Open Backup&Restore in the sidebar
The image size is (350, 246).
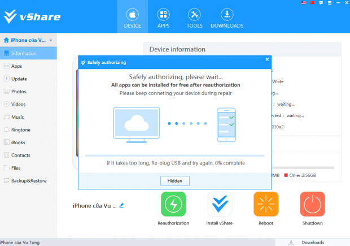[x=28, y=181]
